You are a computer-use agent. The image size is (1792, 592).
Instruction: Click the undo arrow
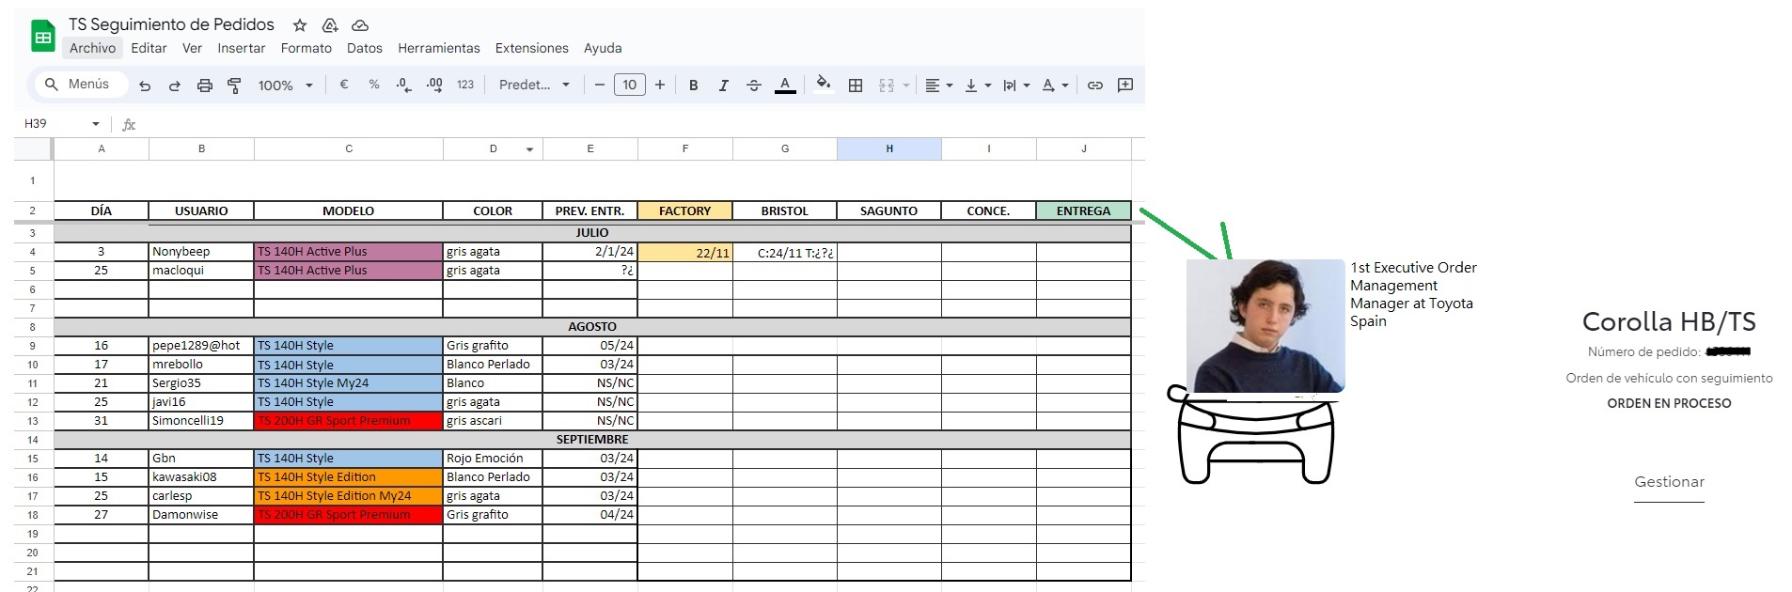pyautogui.click(x=145, y=86)
